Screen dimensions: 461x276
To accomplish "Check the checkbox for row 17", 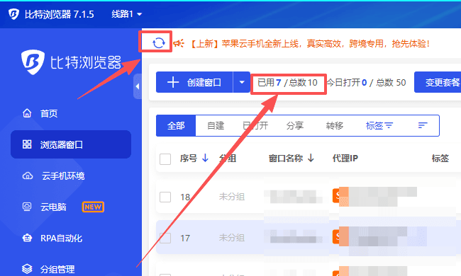I will pos(165,238).
